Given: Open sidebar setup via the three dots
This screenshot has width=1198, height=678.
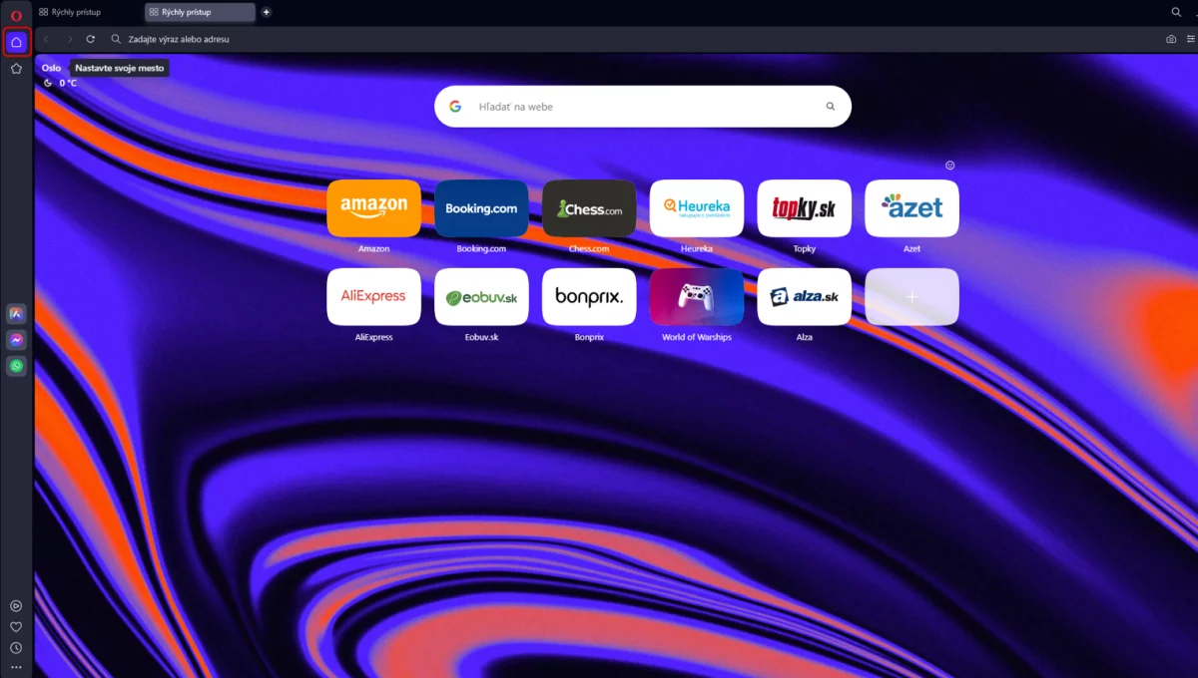Looking at the screenshot, I should click(x=16, y=667).
